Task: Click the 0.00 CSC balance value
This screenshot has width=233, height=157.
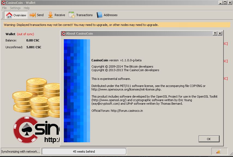Action: [x=33, y=40]
